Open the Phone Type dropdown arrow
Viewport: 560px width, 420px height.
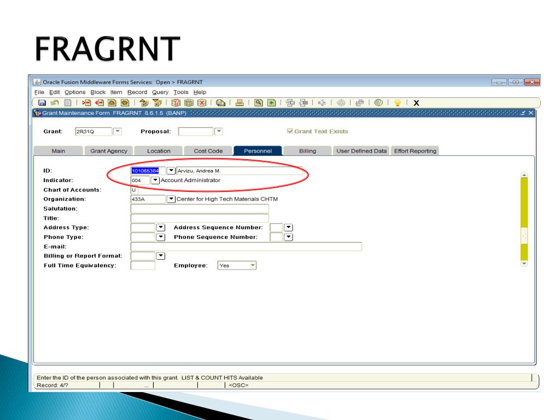161,237
